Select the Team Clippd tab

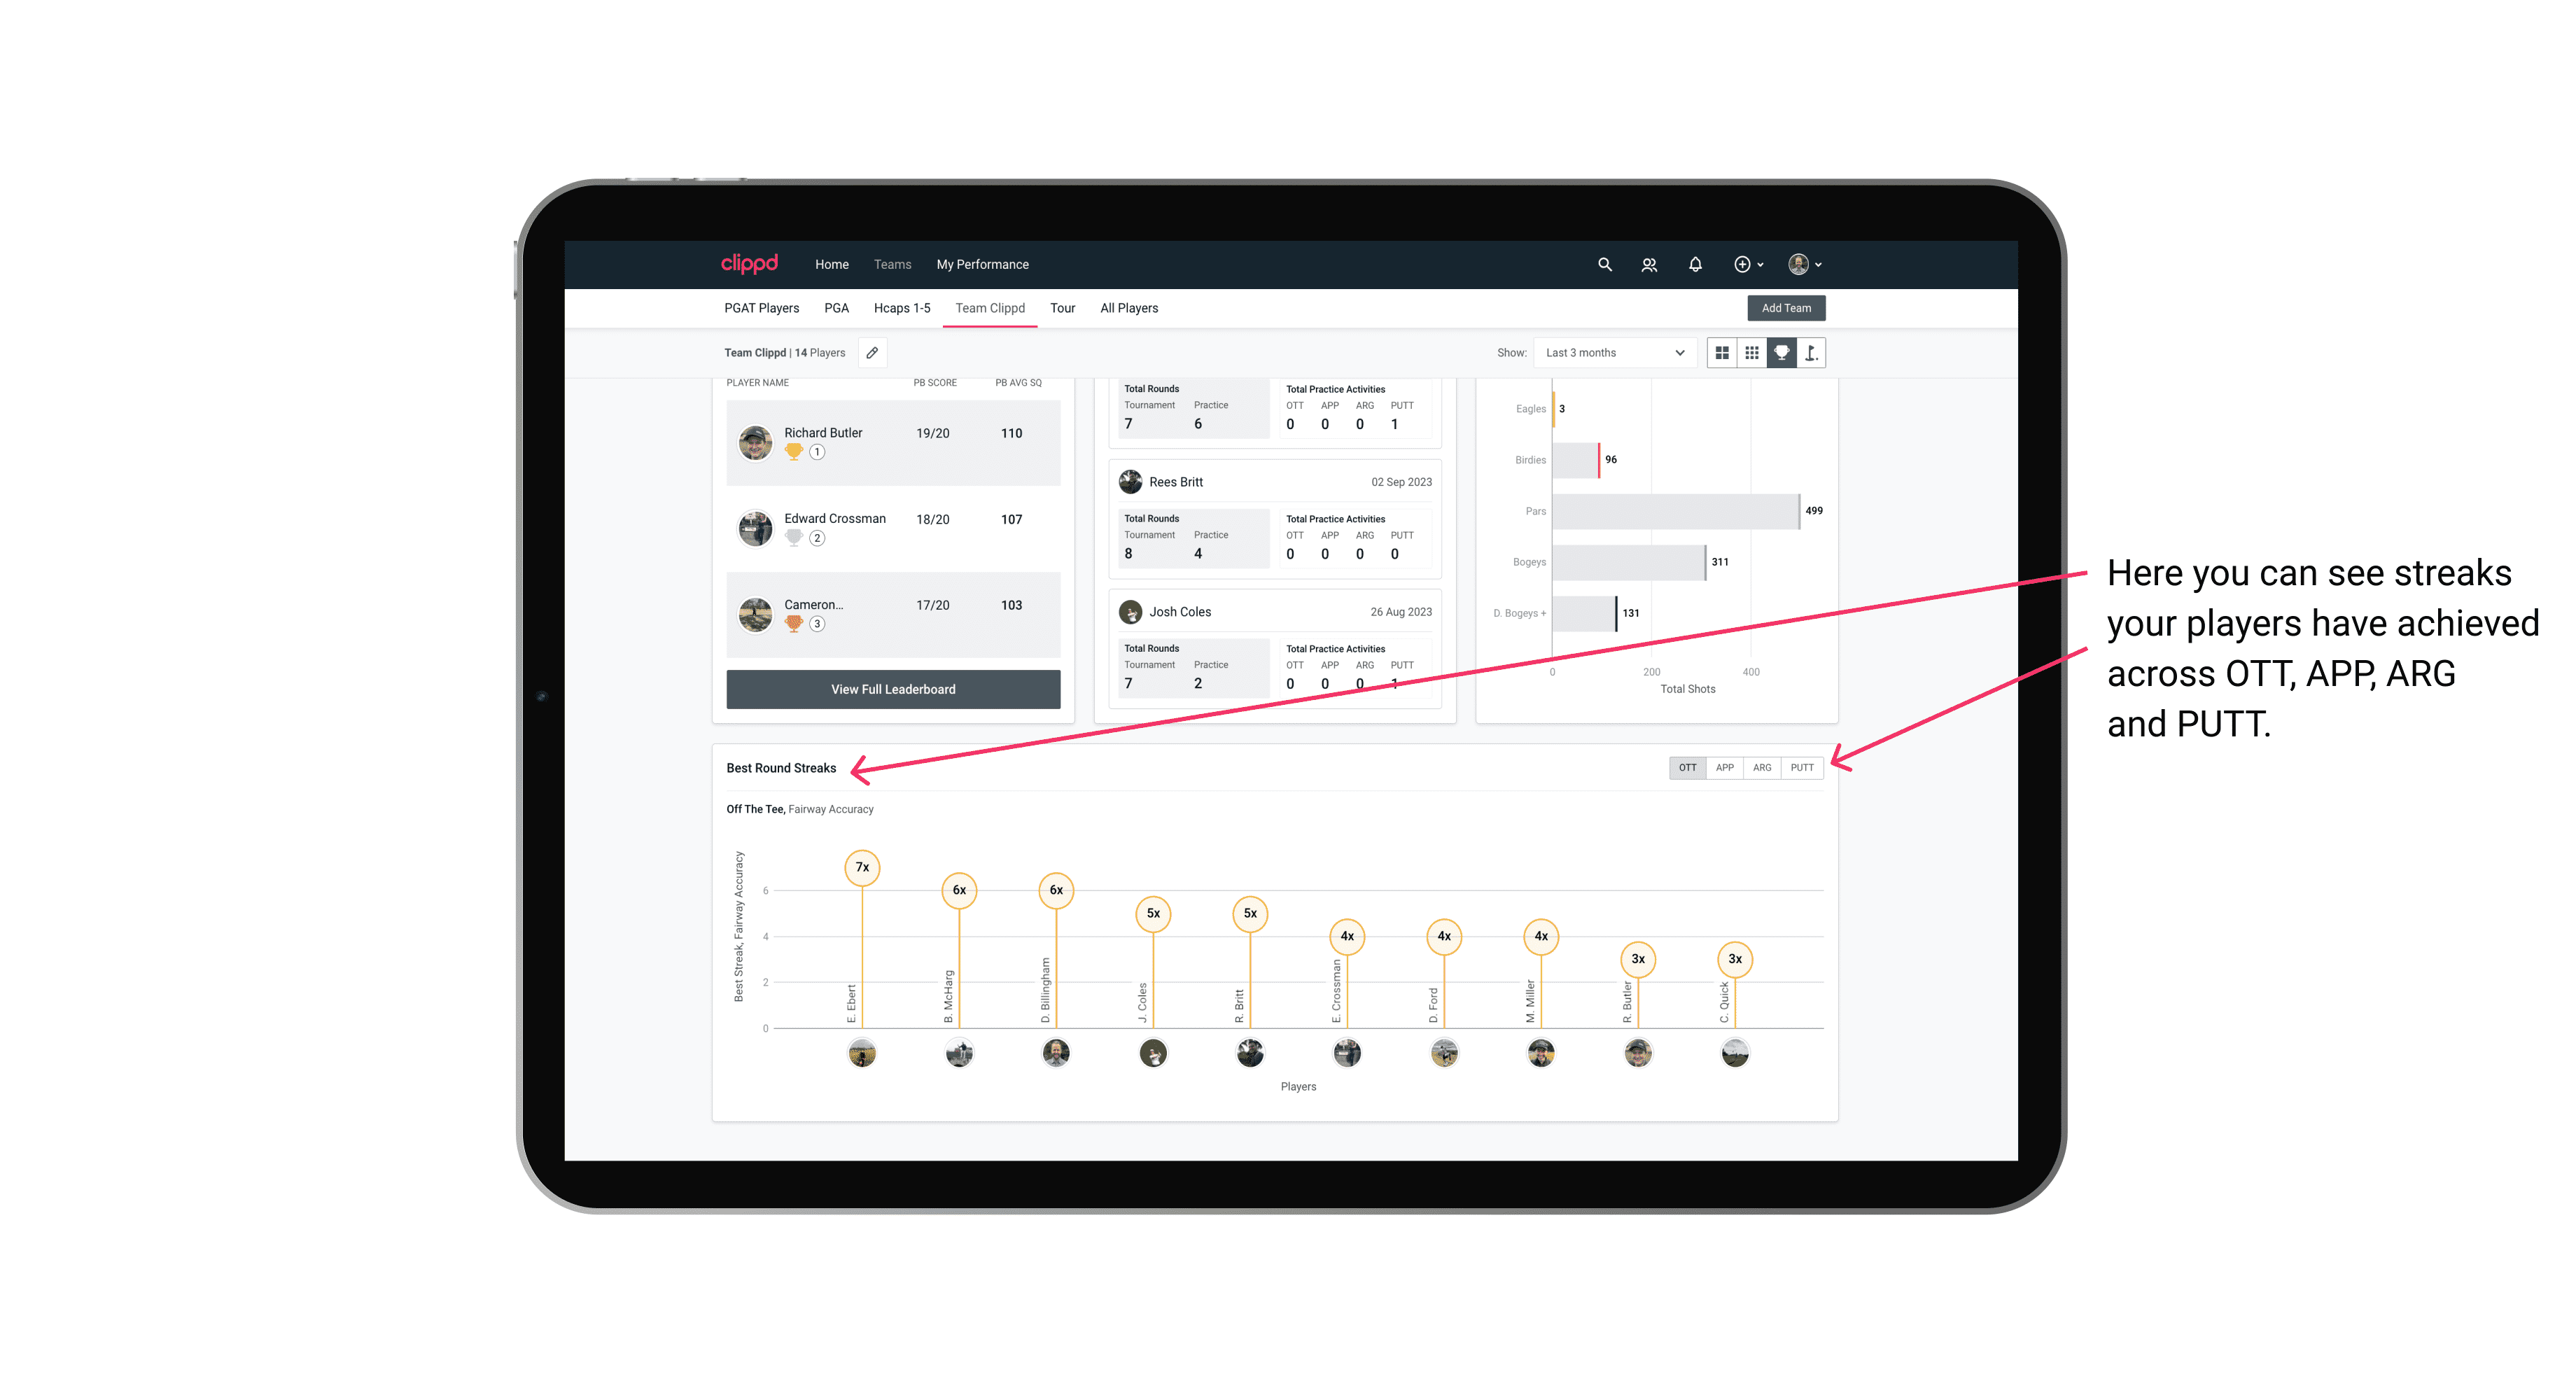[x=990, y=307]
